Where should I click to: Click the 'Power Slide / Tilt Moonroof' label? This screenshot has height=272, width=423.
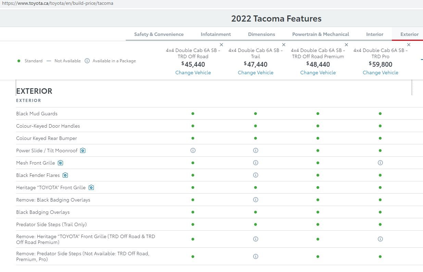click(x=47, y=151)
